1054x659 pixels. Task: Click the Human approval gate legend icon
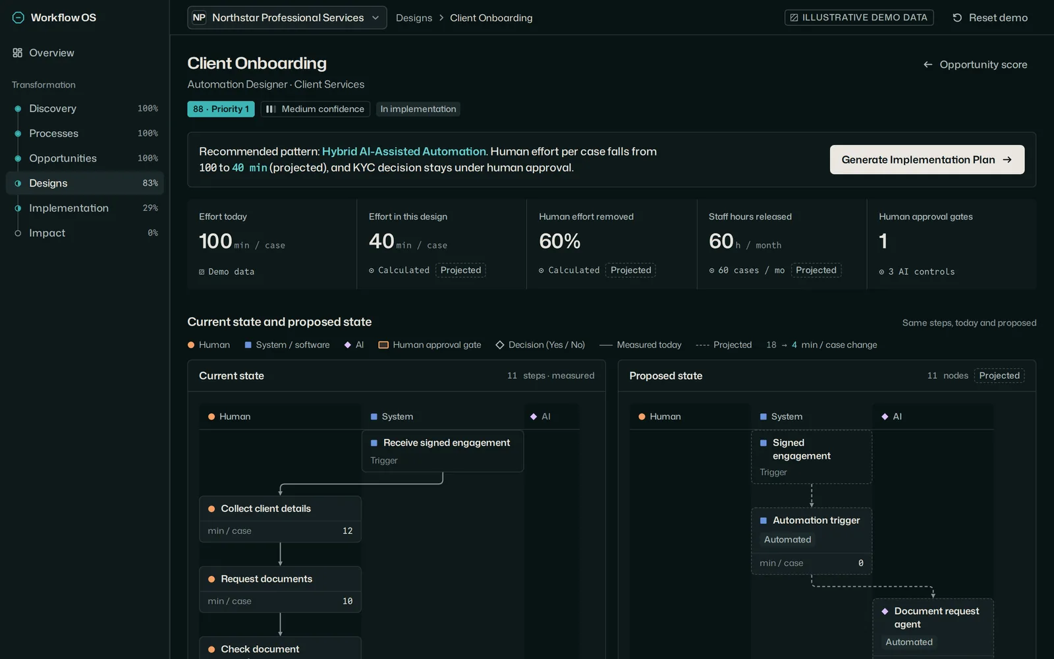point(383,345)
